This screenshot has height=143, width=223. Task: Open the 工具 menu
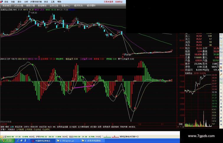tap(53, 2)
